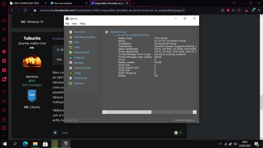Open Windows Start menu

(x=5, y=144)
